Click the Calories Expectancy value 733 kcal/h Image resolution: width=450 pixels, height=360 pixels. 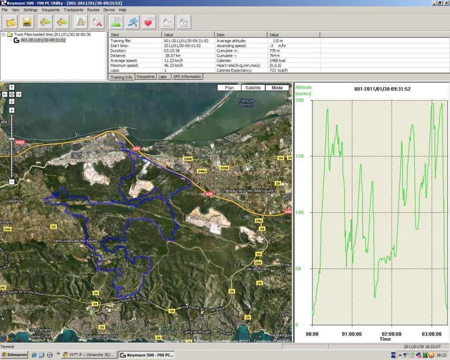coord(279,70)
